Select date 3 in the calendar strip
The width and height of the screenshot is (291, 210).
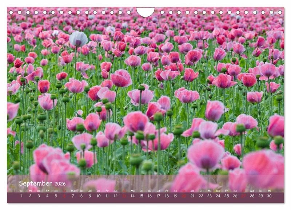[39, 196]
